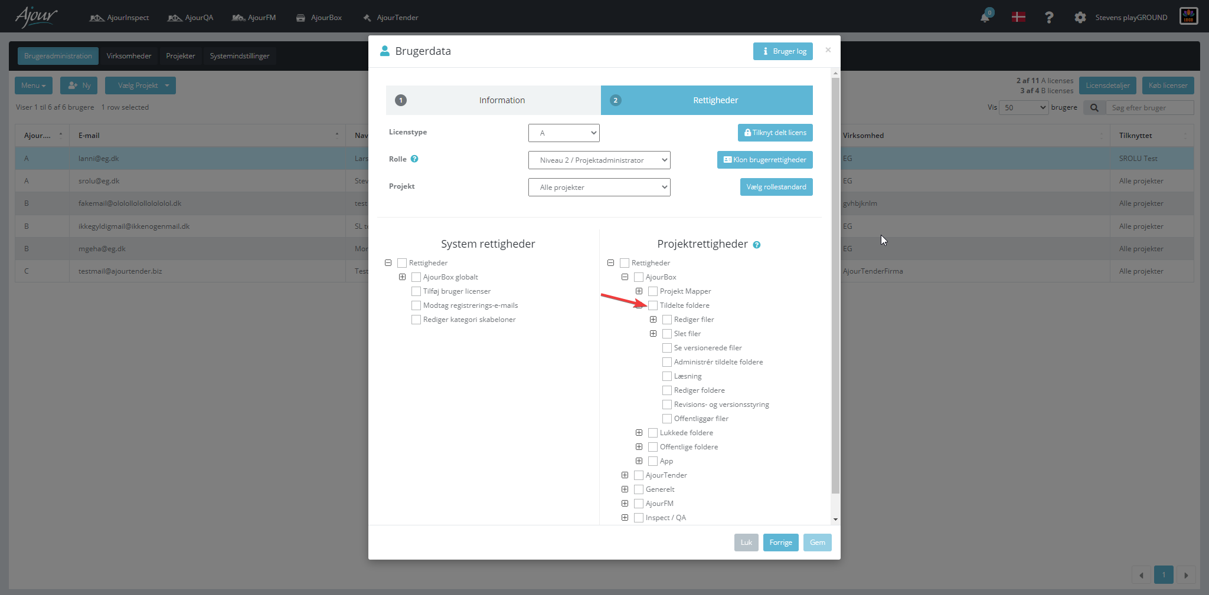Open the settings gear icon
Viewport: 1209px width, 595px height.
pos(1080,18)
